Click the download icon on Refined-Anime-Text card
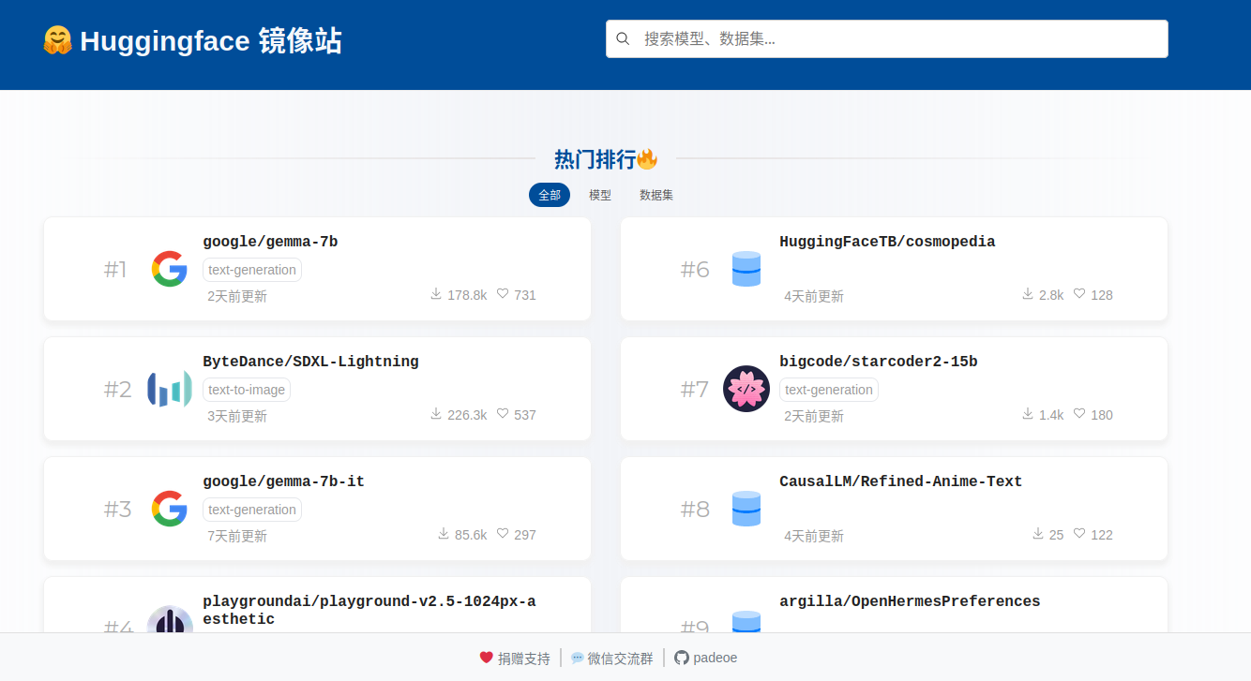The image size is (1251, 681). point(1038,534)
